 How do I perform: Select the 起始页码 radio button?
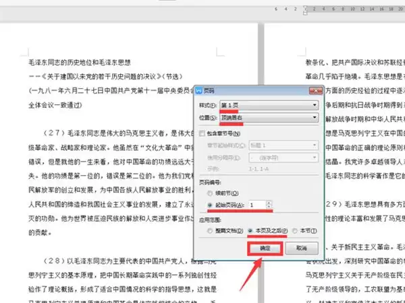pos(208,205)
